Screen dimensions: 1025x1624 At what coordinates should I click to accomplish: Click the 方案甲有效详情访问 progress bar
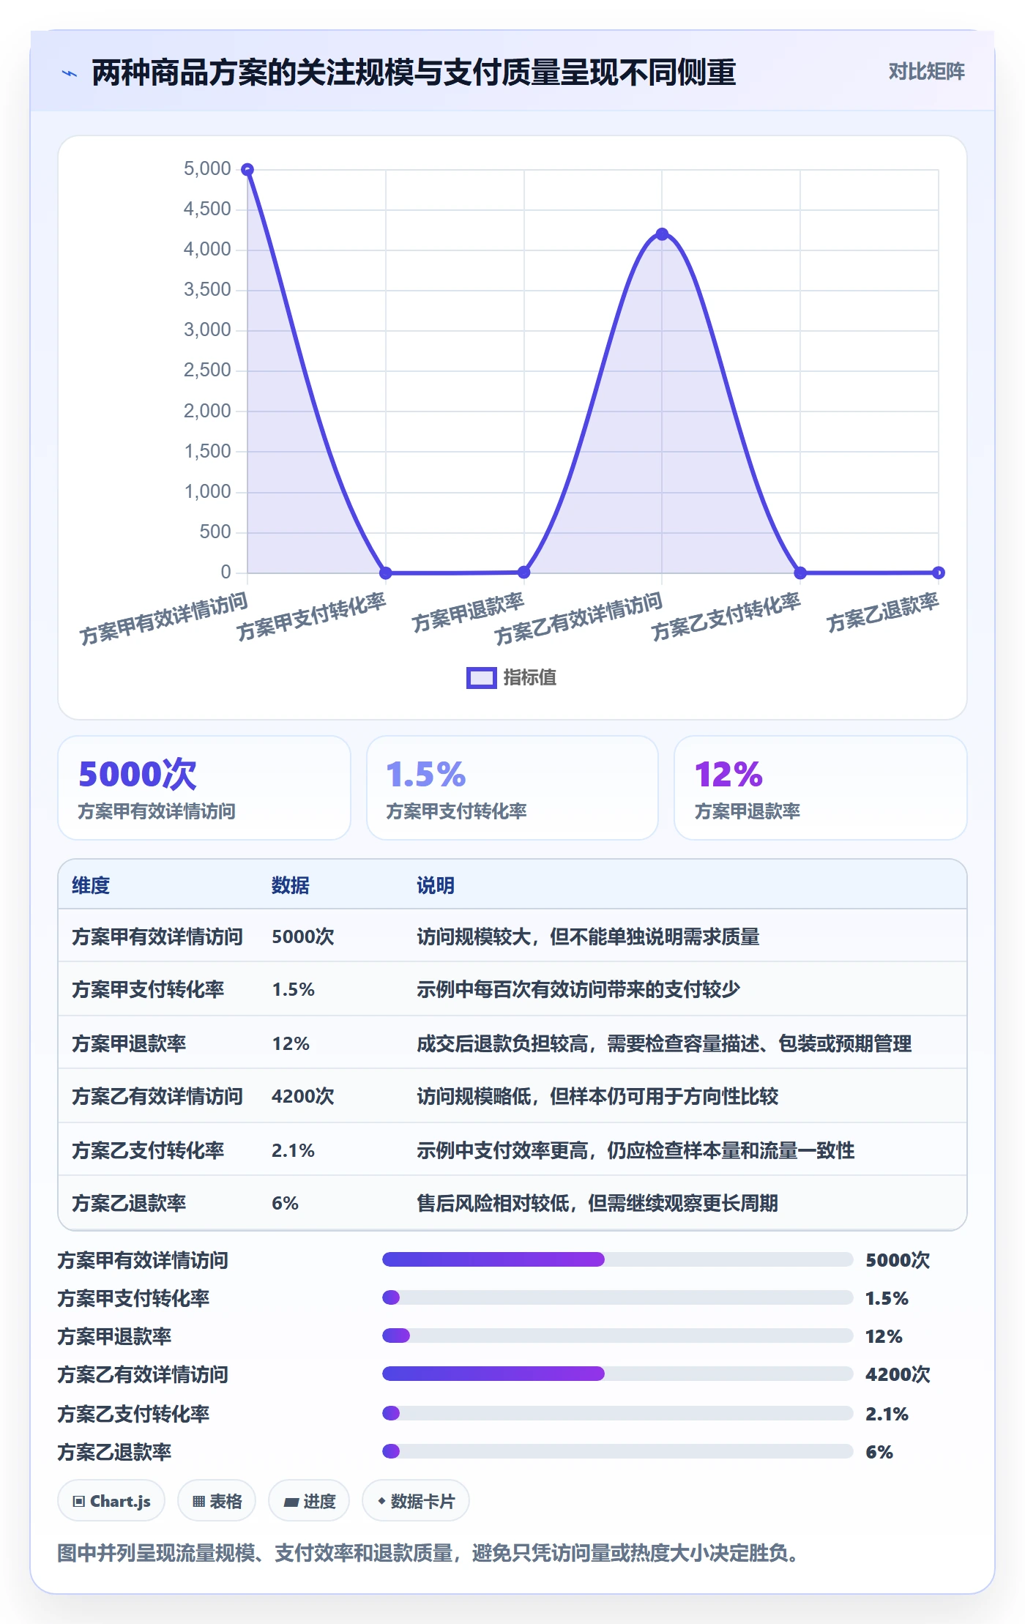point(617,1259)
